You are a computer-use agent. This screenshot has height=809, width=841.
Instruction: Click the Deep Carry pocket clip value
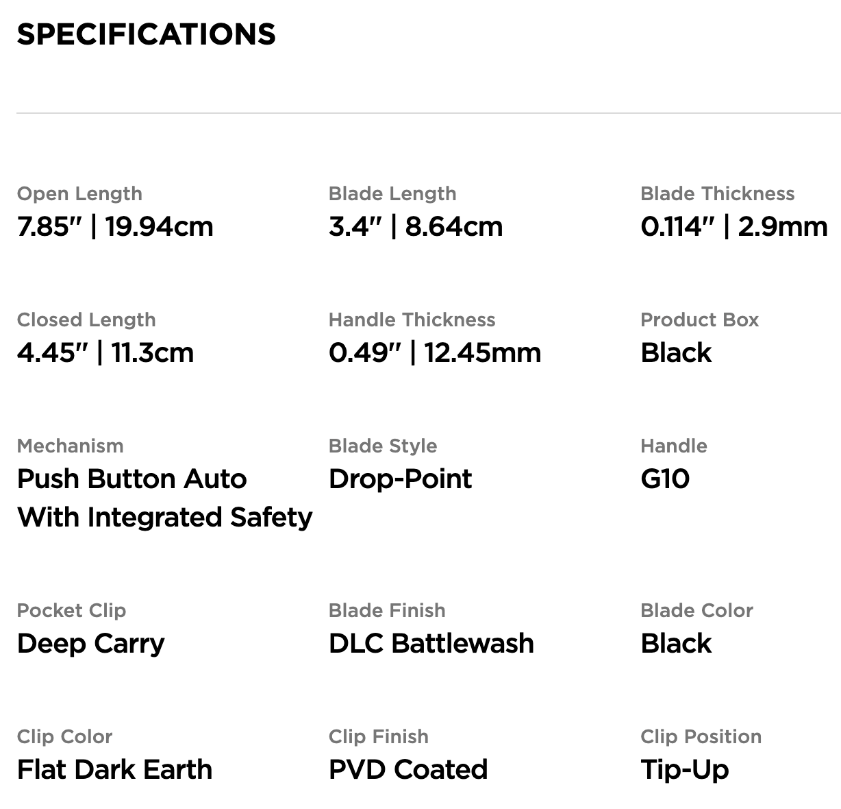pyautogui.click(x=91, y=644)
